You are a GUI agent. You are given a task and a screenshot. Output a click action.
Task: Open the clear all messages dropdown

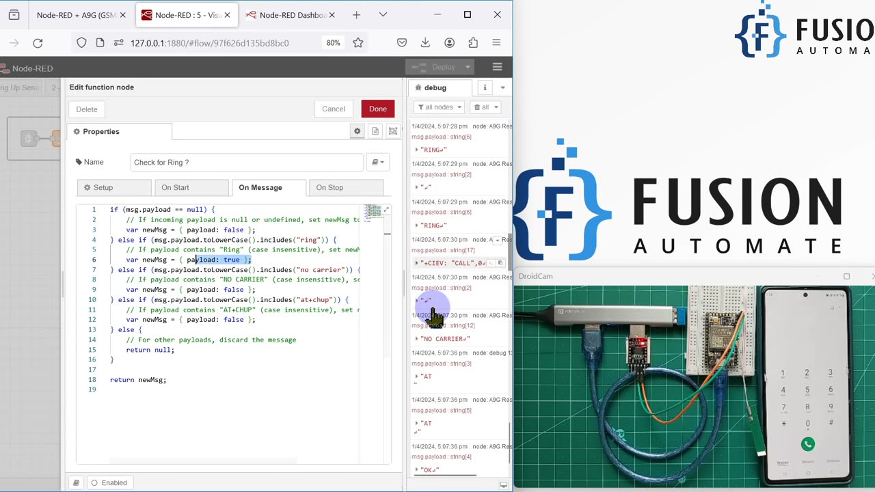pyautogui.click(x=485, y=107)
